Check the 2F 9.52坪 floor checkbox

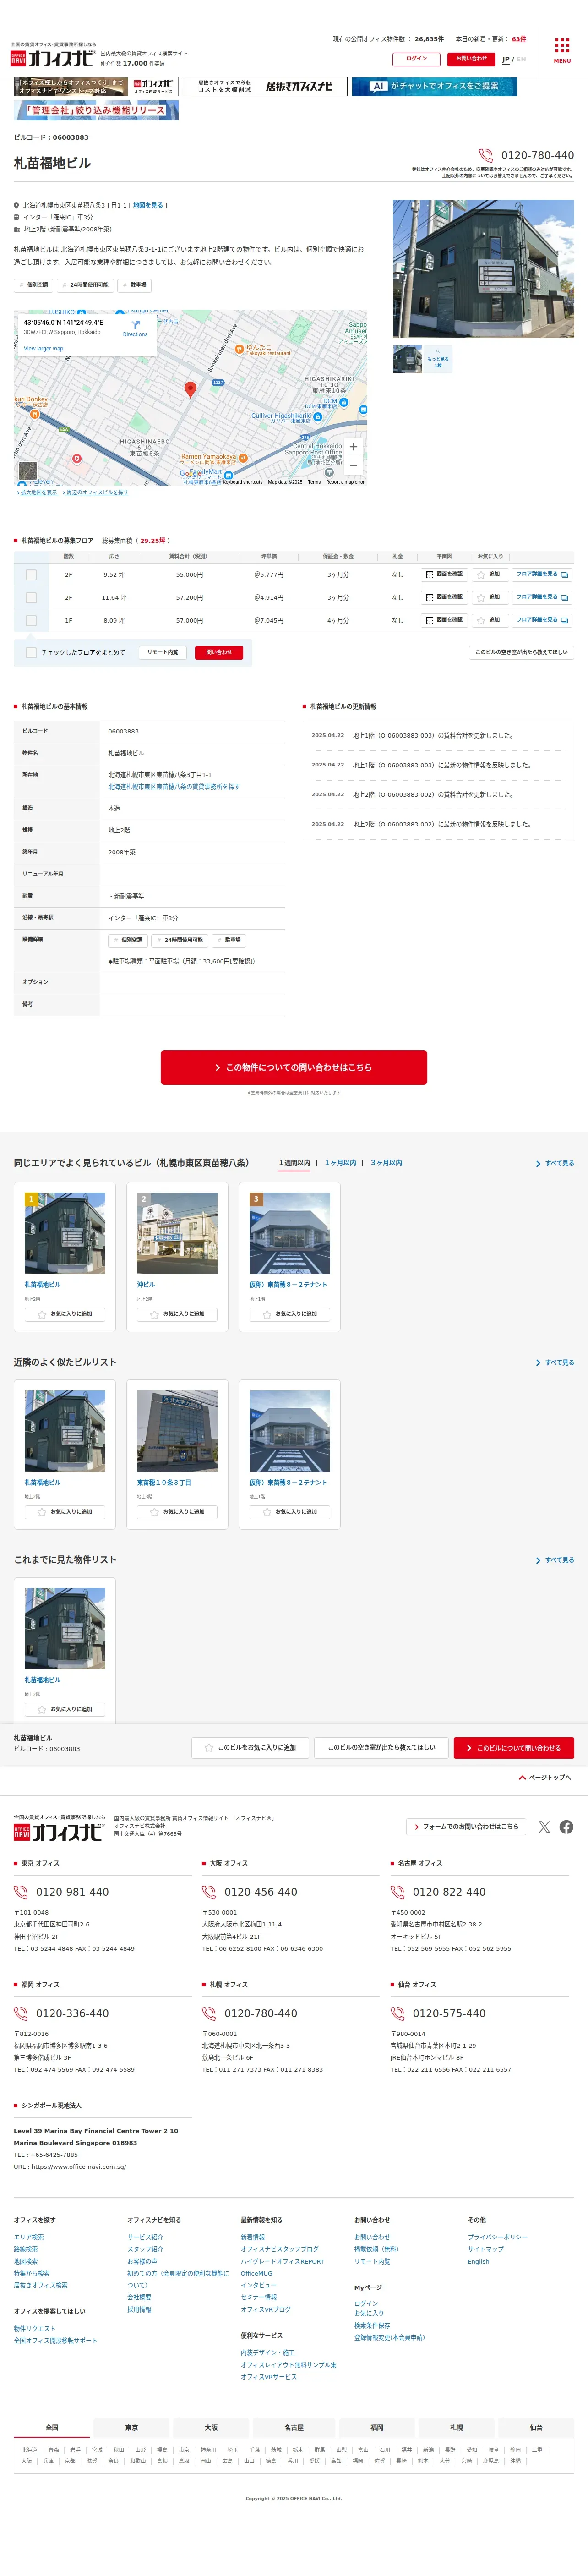tap(31, 574)
